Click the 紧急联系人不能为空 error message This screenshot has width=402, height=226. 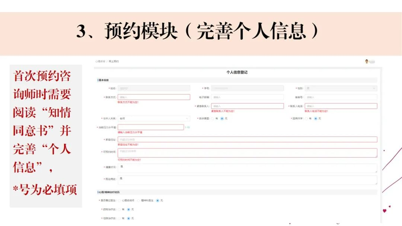click(223, 111)
